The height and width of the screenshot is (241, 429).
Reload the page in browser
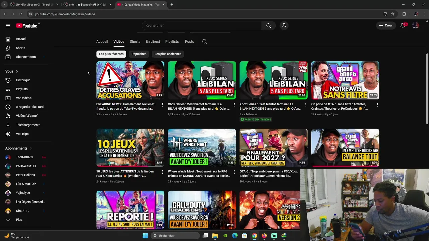tap(21, 14)
